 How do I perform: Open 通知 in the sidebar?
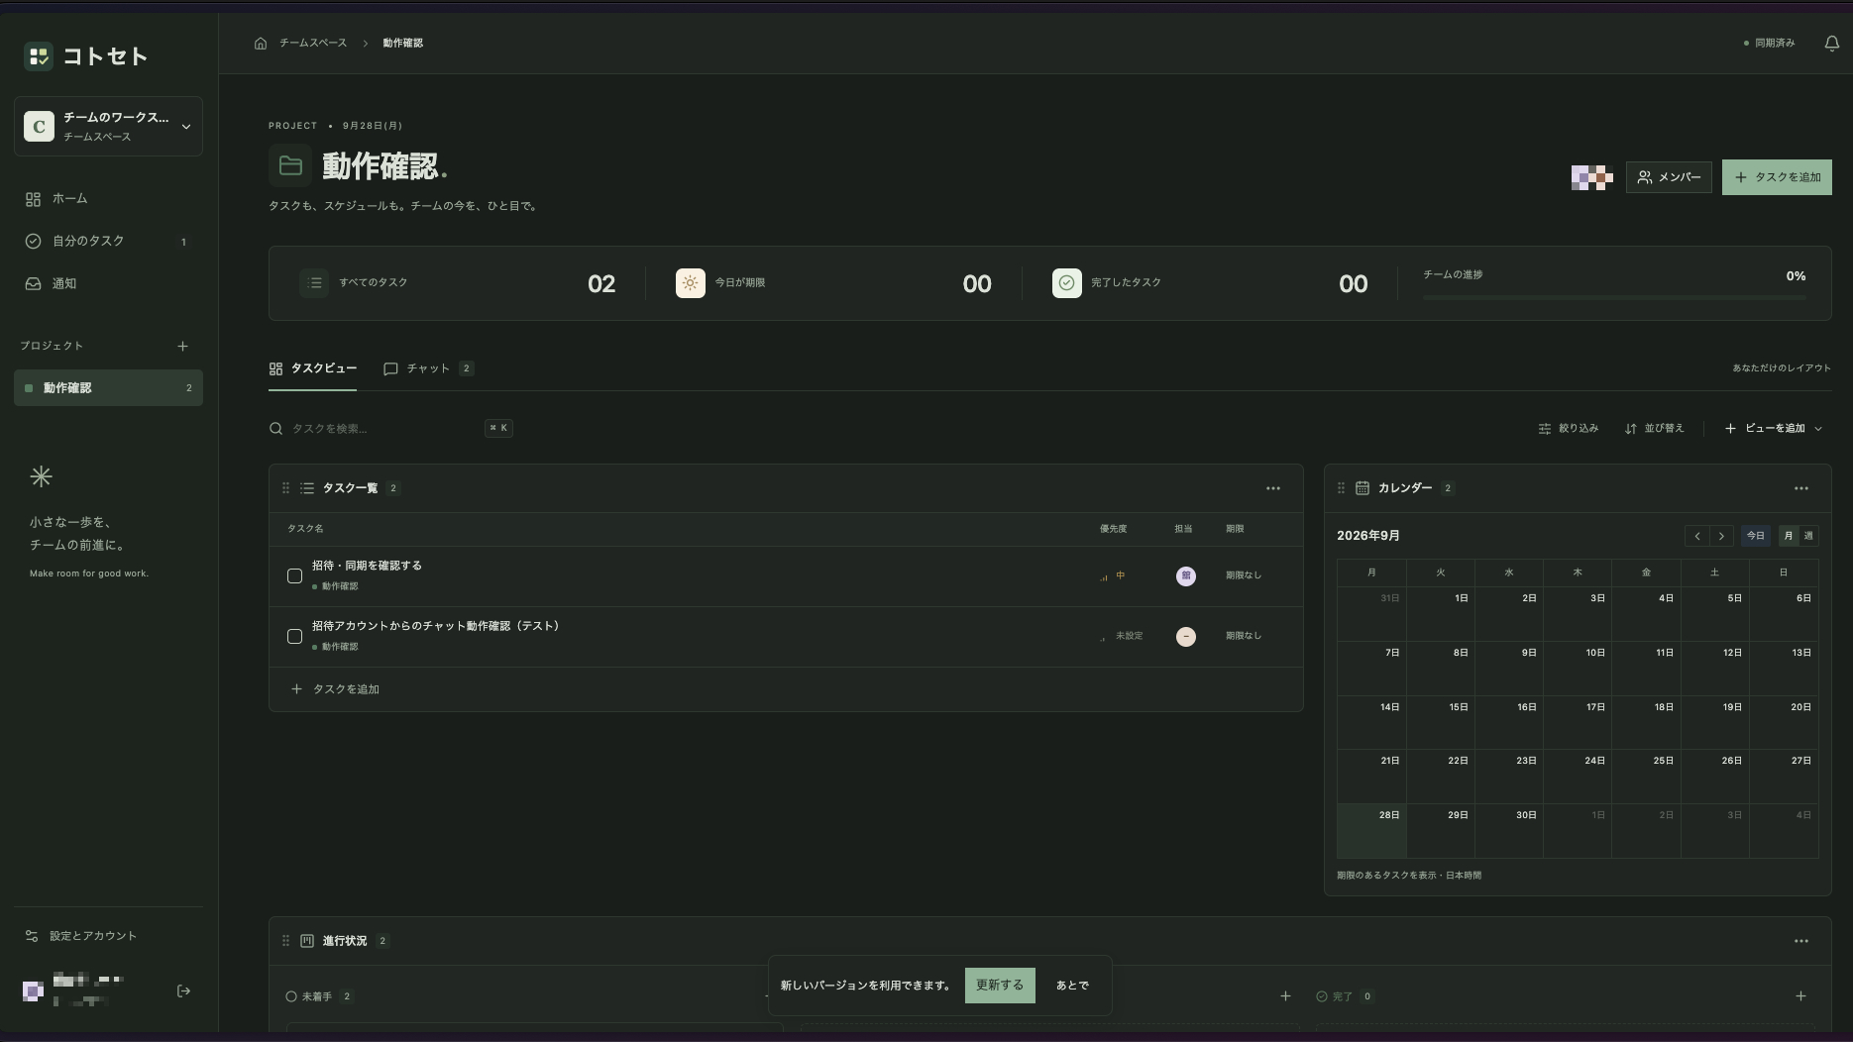point(108,284)
